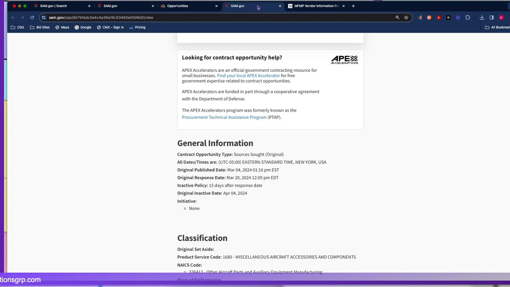Close the Opportunities tab

[x=216, y=6]
